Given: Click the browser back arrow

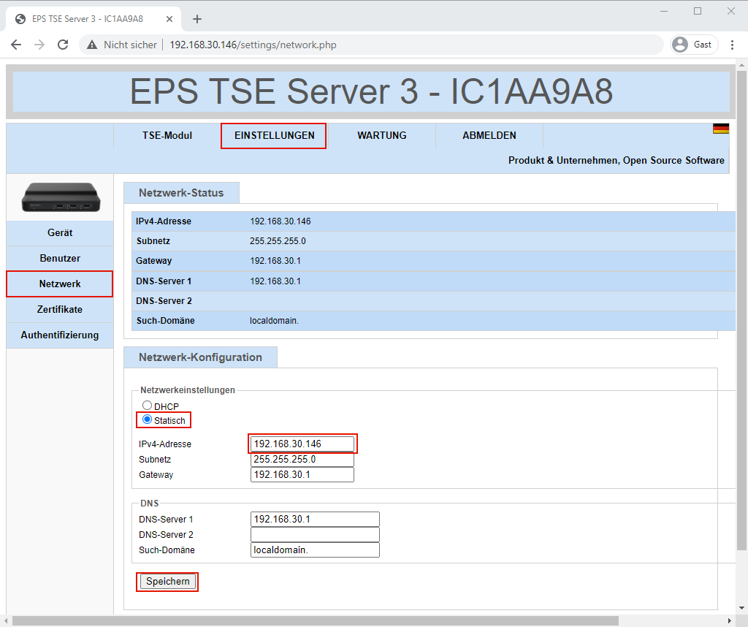Looking at the screenshot, I should 16,45.
